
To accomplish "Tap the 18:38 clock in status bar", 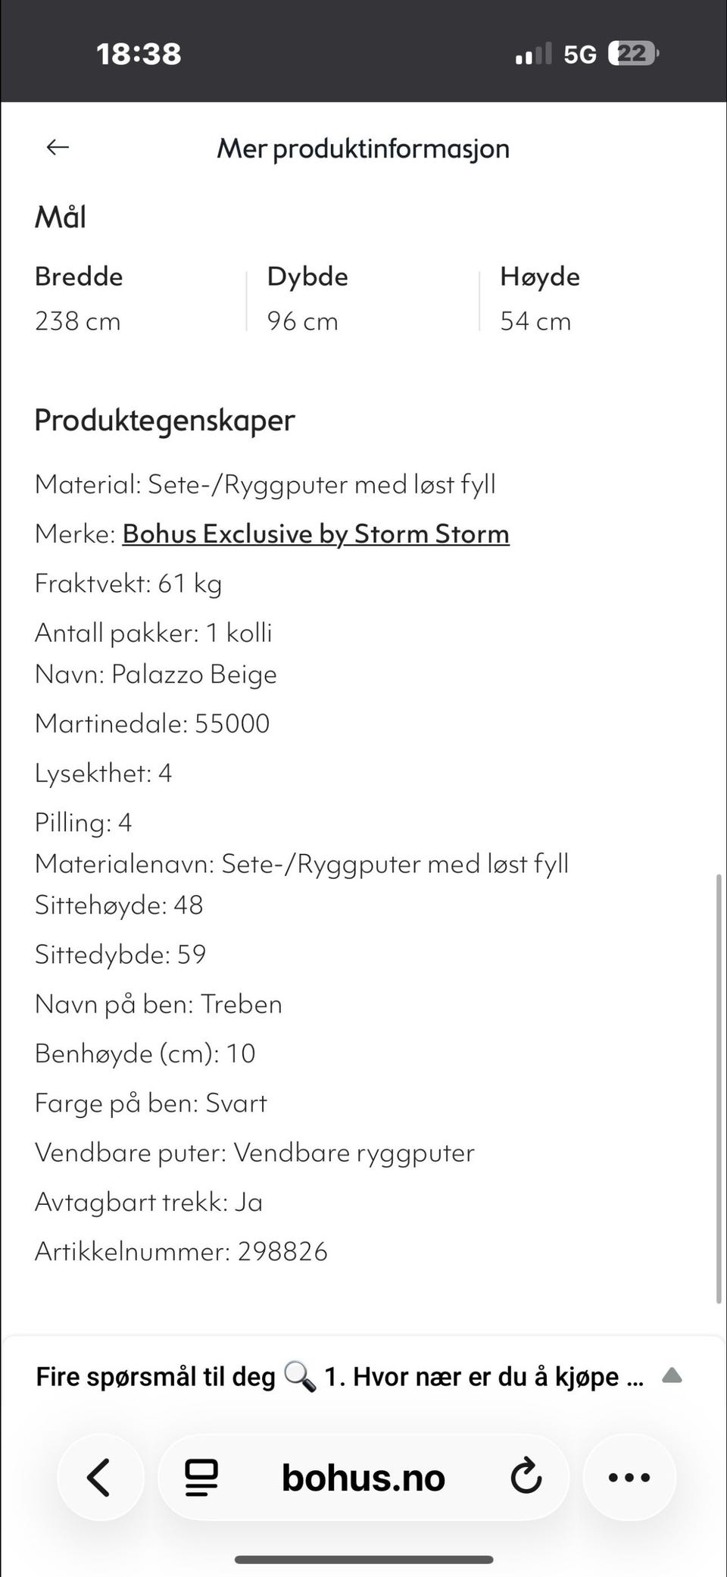I will (x=139, y=54).
